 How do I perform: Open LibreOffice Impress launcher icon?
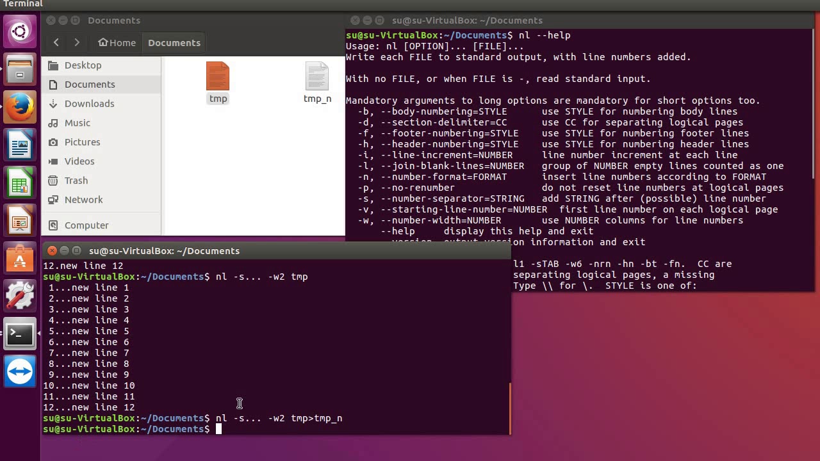[20, 221]
